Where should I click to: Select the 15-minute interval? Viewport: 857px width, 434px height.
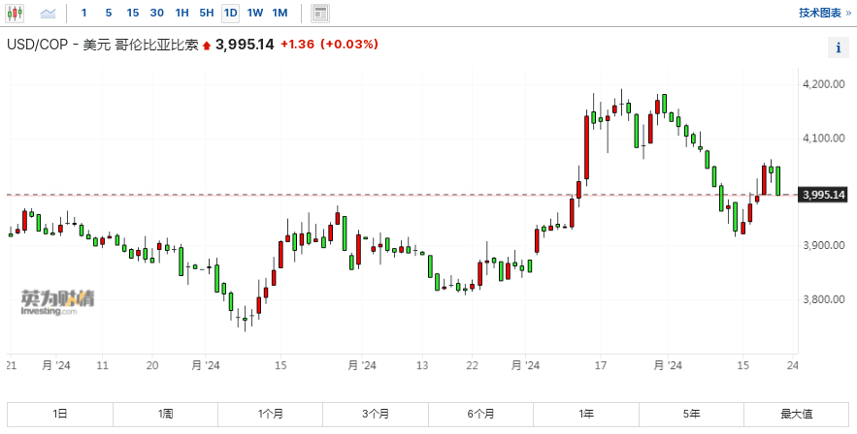click(x=132, y=14)
